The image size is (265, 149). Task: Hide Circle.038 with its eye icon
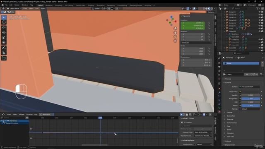260,15
